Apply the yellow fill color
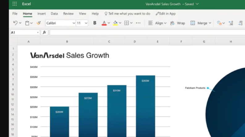The image size is (245, 137). tap(115, 23)
